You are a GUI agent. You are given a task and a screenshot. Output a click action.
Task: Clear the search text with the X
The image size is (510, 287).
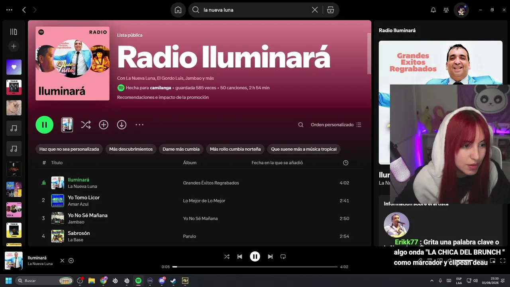315,10
